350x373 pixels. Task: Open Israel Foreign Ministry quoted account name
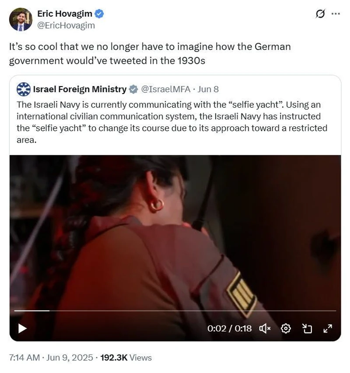80,89
